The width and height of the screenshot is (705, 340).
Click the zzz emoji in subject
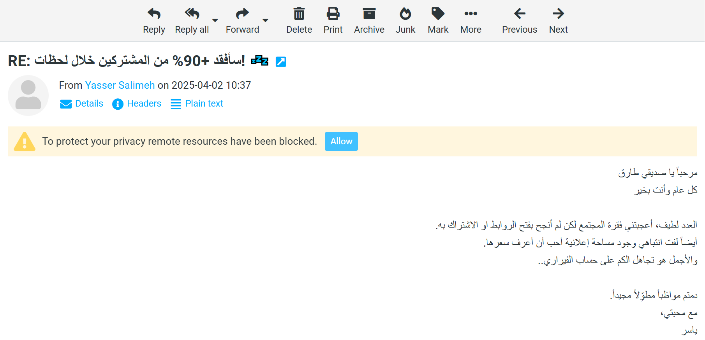click(260, 60)
